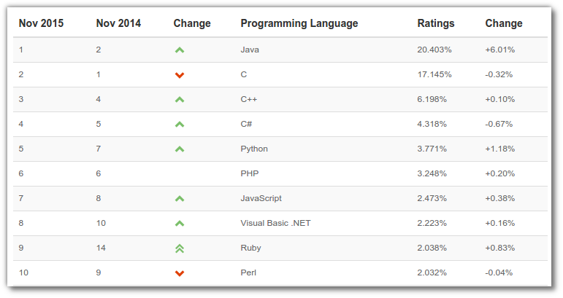Image resolution: width=563 pixels, height=298 pixels.
Task: Select the language name C
Action: pyautogui.click(x=243, y=74)
